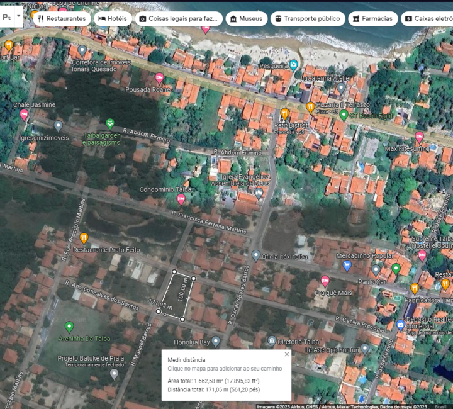
Task: Click the Supreme Taíba Hostel pin
Action: (x=422, y=256)
